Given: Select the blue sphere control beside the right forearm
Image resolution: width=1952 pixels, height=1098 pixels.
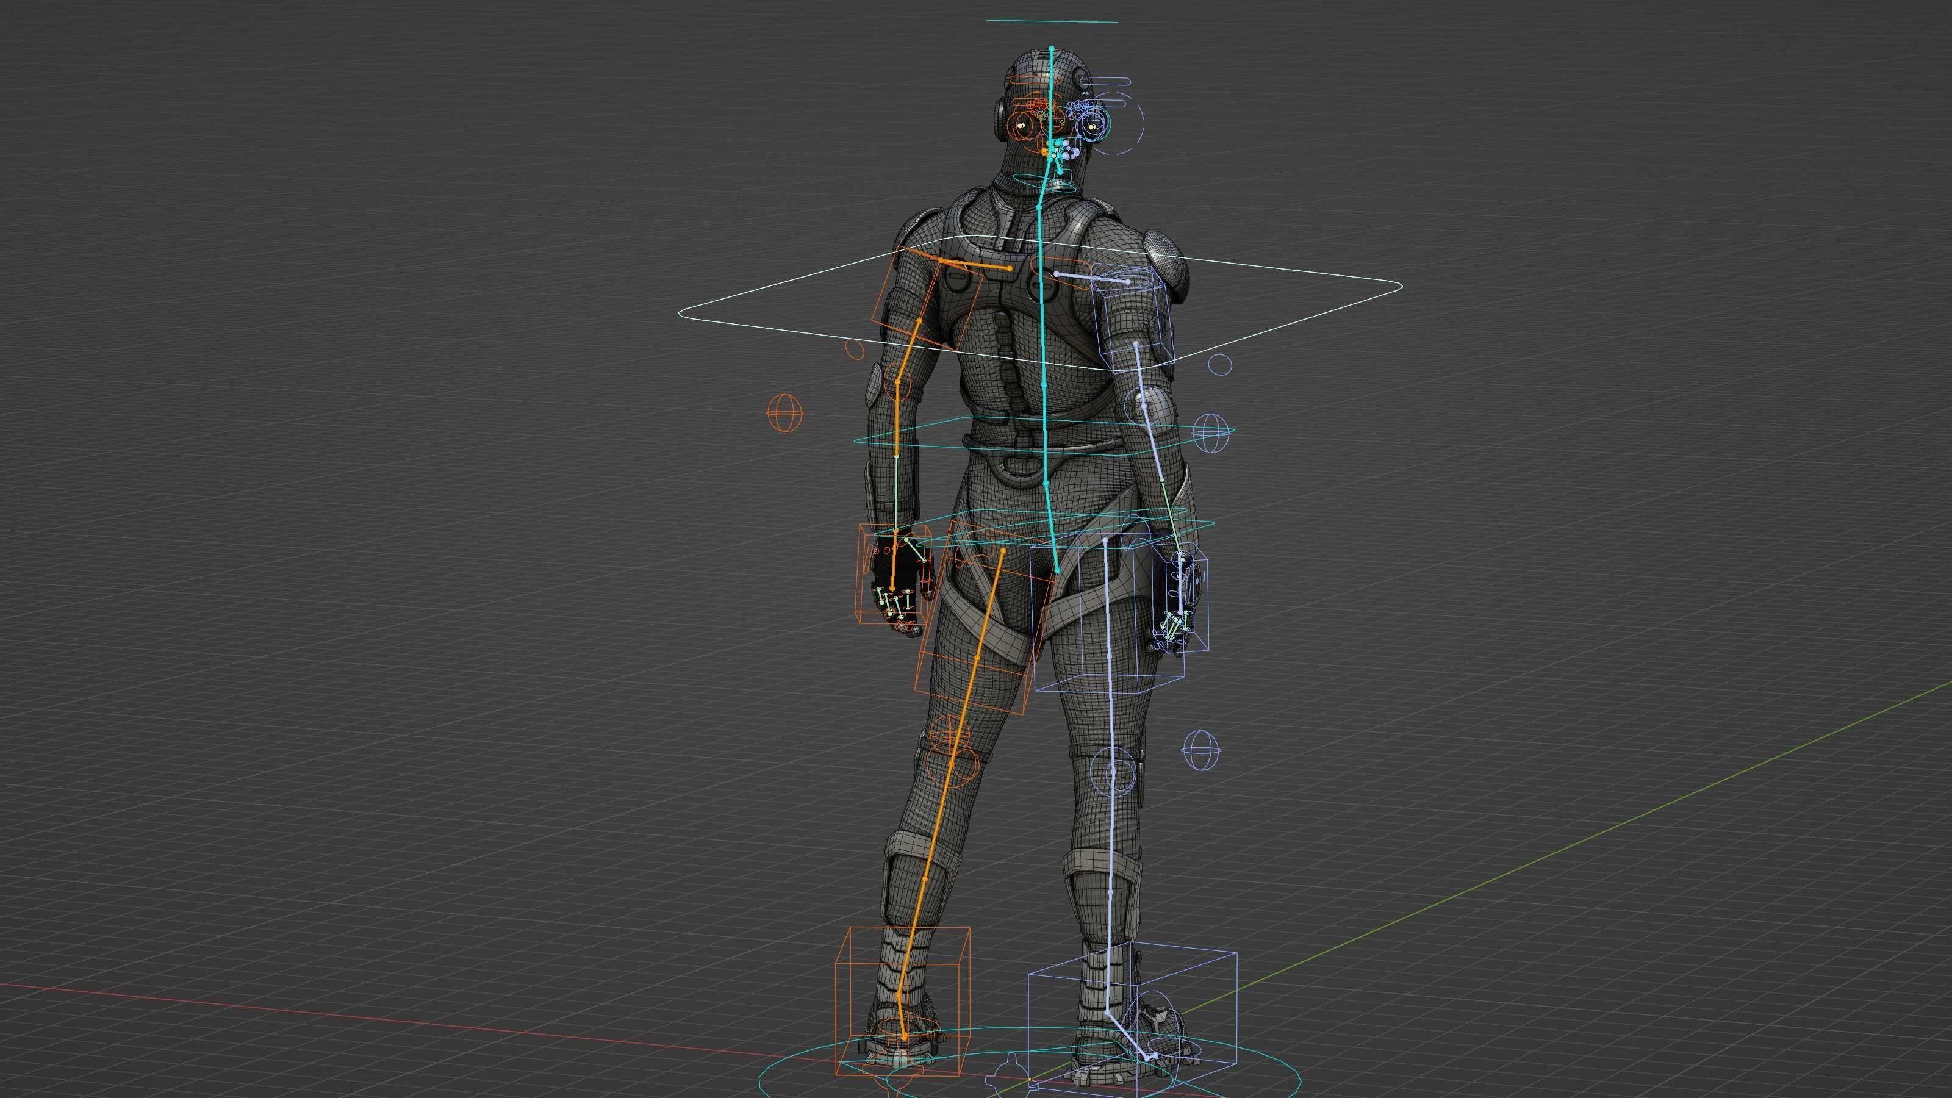Looking at the screenshot, I should click(1210, 434).
